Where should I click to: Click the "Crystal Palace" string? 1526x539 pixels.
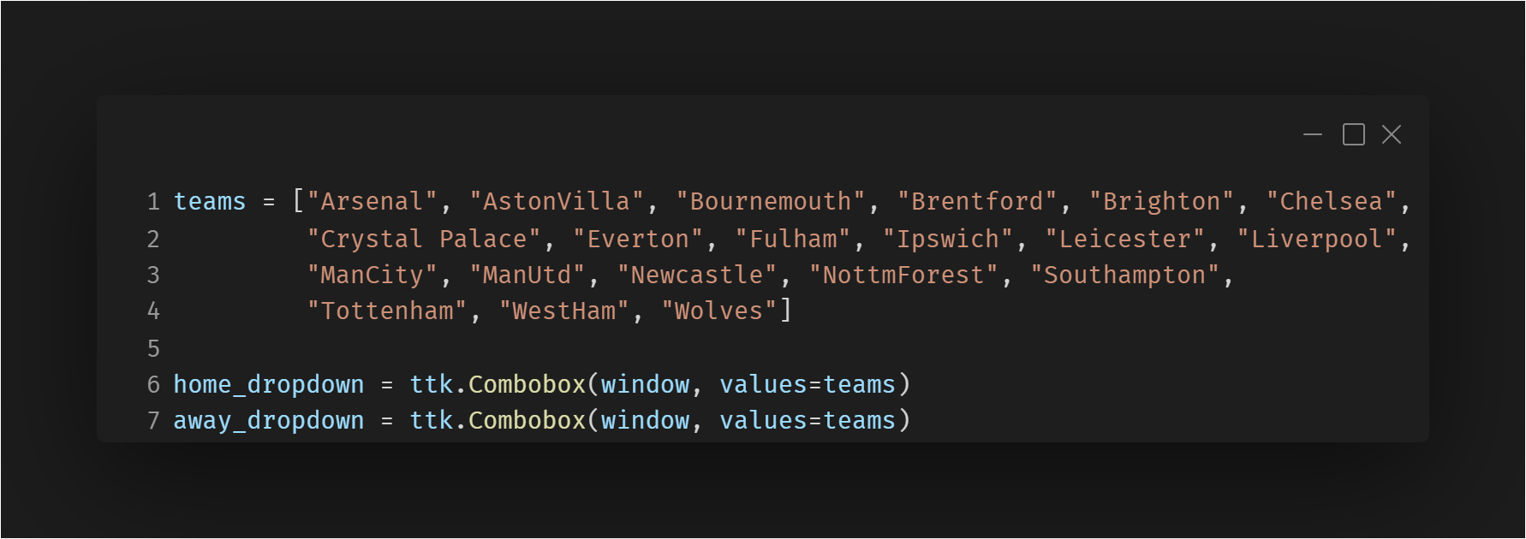(424, 240)
